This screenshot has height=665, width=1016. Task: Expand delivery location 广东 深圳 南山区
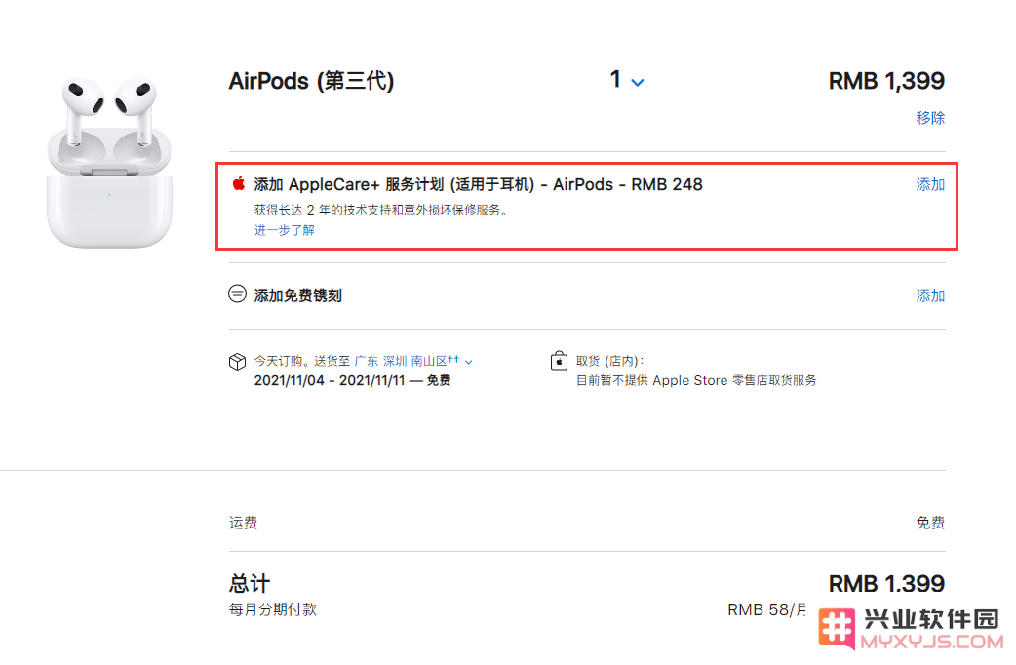coord(413,361)
